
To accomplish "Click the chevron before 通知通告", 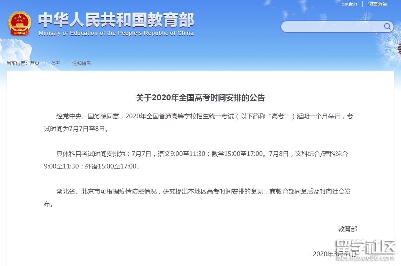I will (x=66, y=63).
